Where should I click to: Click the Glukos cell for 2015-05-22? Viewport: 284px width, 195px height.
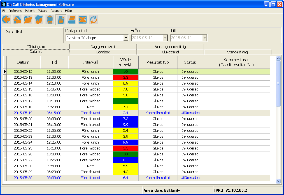click(x=158, y=130)
